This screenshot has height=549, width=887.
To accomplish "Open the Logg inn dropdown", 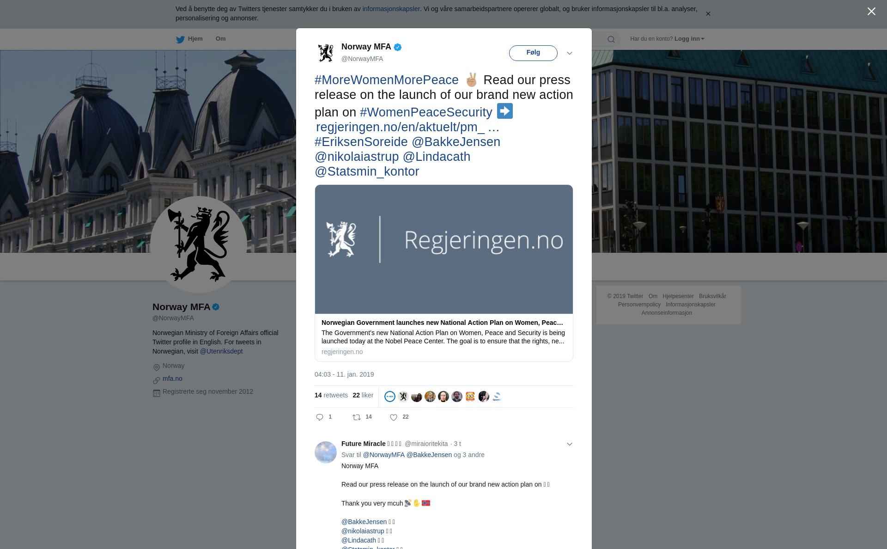I will (x=689, y=39).
